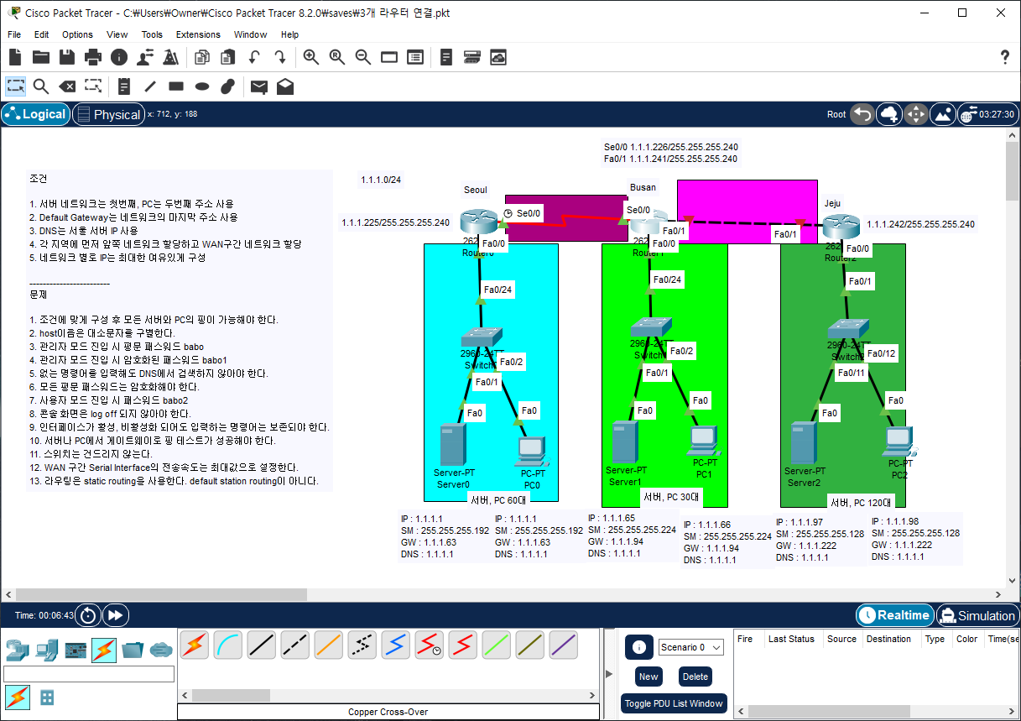The width and height of the screenshot is (1021, 721).
Task: Toggle the Structured Cabling subcategory icon
Action: (x=47, y=697)
